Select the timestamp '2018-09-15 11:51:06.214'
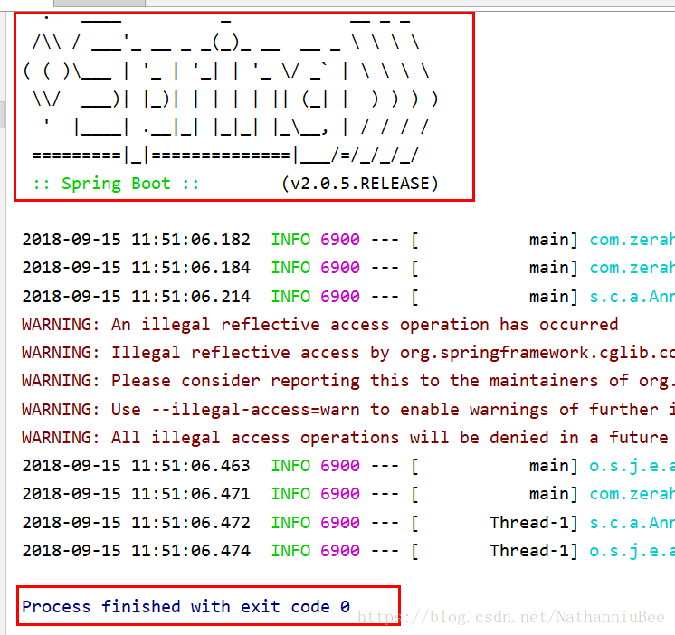675x635 pixels. point(136,297)
